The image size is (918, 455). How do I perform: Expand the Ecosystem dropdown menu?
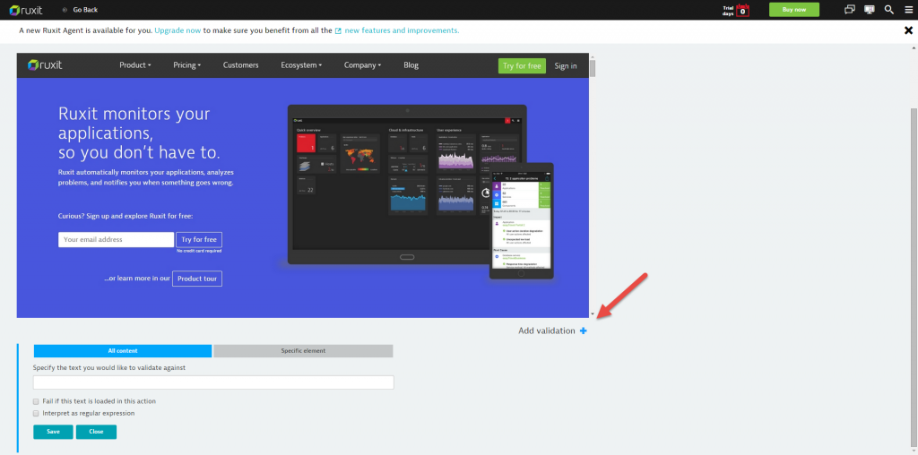click(301, 65)
